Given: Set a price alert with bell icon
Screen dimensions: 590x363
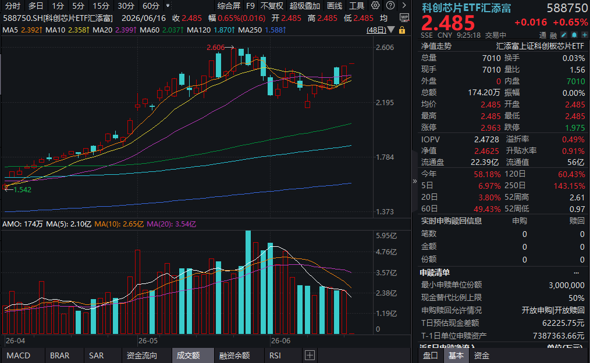Looking at the screenshot, I should click(574, 35).
